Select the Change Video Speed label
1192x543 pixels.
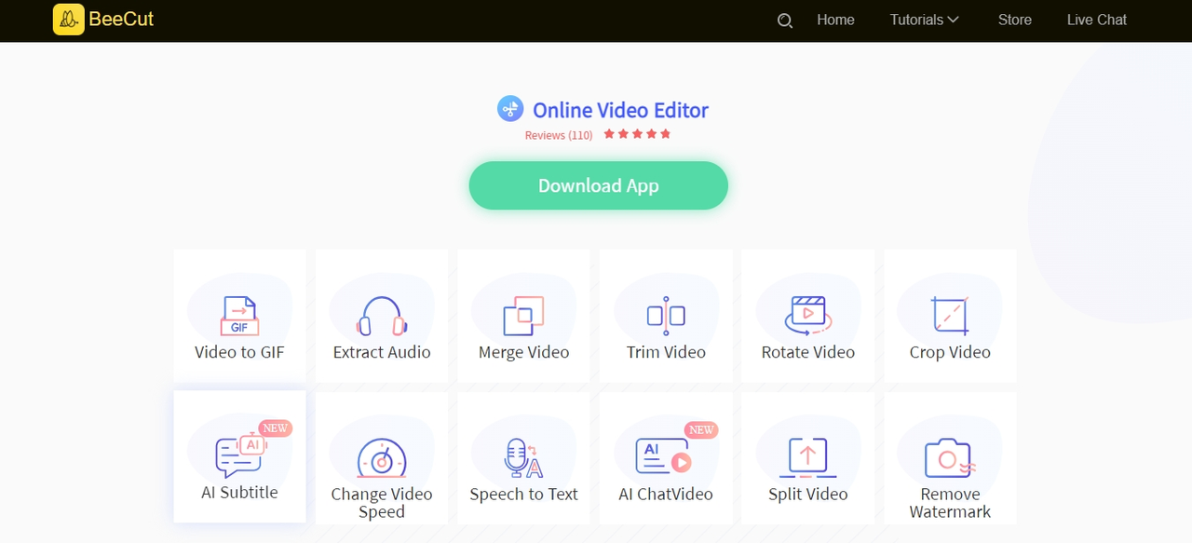click(x=382, y=503)
